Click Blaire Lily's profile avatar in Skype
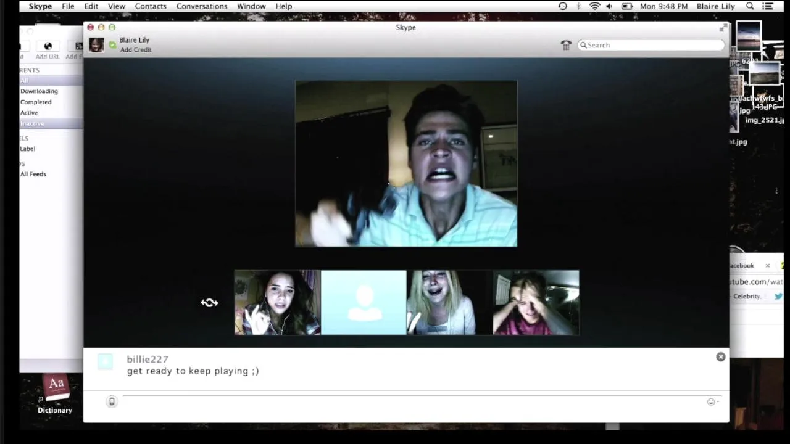Screen dimensions: 790x444 pos(96,44)
